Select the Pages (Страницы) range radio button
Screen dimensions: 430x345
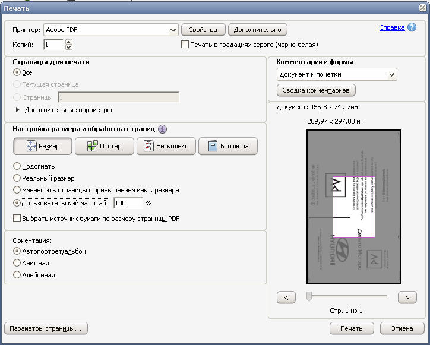pos(17,97)
